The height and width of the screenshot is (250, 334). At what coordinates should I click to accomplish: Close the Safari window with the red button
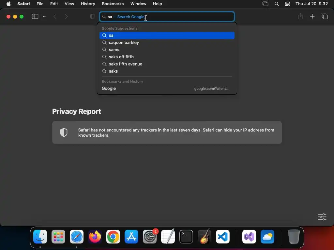8,17
